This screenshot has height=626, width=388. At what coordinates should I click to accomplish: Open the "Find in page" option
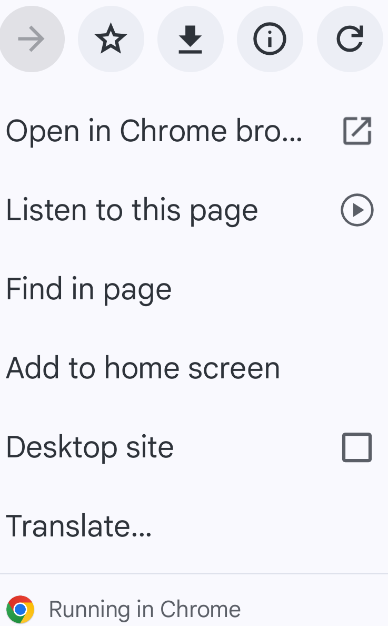(x=88, y=289)
